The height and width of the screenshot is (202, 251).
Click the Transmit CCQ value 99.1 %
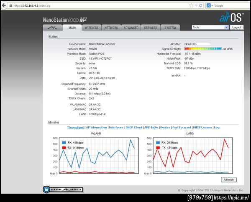(x=188, y=63)
